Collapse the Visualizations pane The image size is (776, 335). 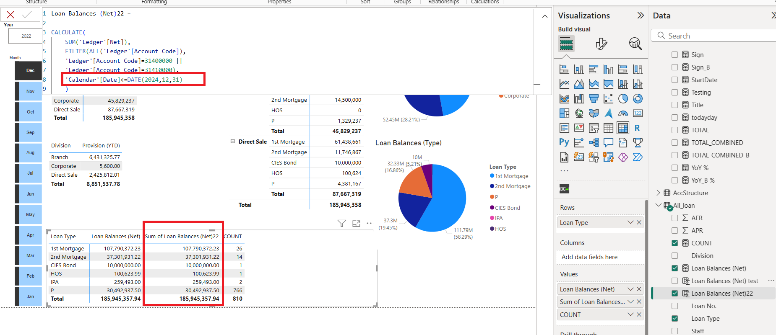[x=640, y=15]
